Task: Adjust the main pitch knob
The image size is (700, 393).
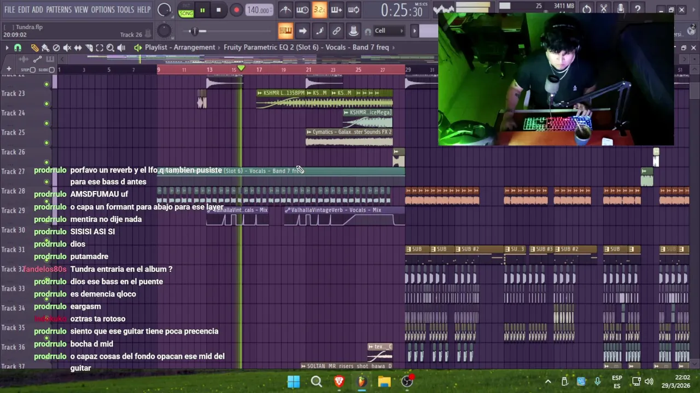Action: pyautogui.click(x=164, y=31)
